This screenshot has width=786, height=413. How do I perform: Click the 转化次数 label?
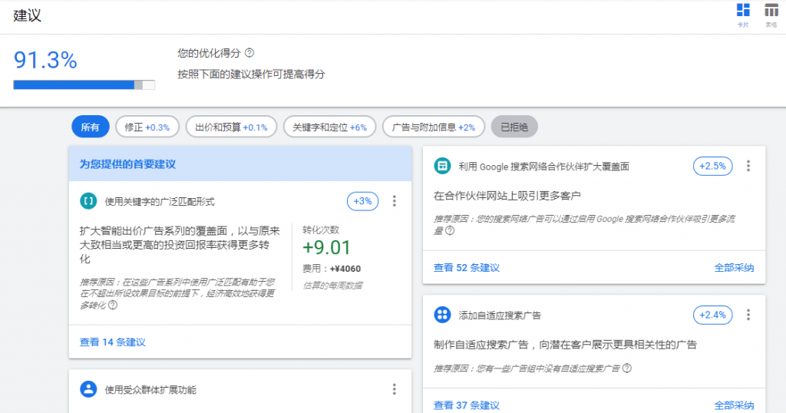321,230
